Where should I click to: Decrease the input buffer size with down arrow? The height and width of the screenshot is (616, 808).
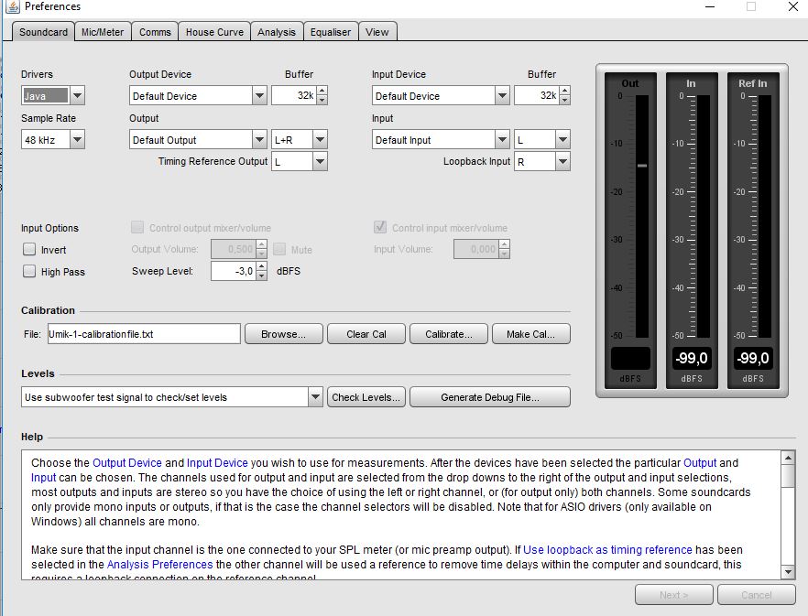564,100
